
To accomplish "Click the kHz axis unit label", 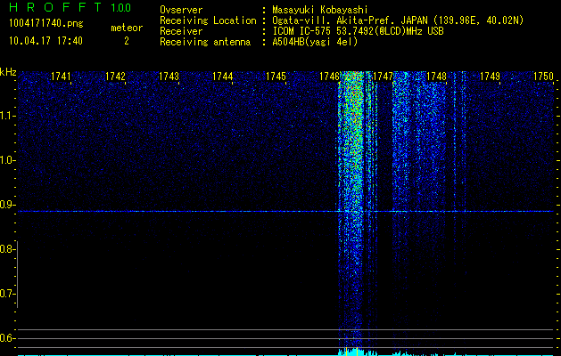I will click(8, 72).
